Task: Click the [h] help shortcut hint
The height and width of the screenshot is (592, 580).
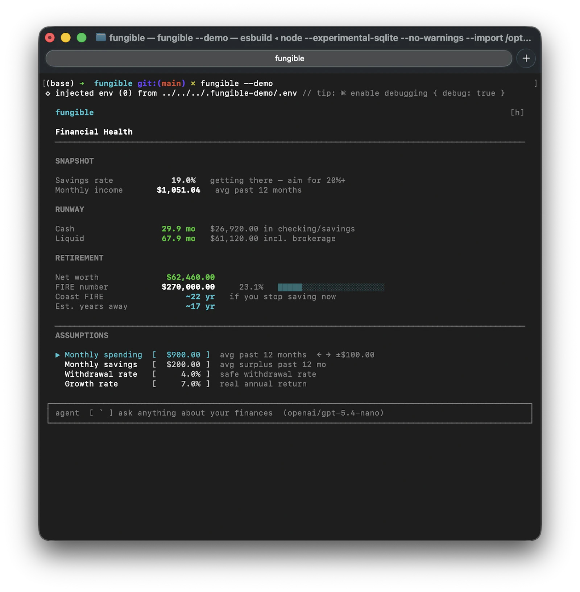Action: pyautogui.click(x=517, y=113)
